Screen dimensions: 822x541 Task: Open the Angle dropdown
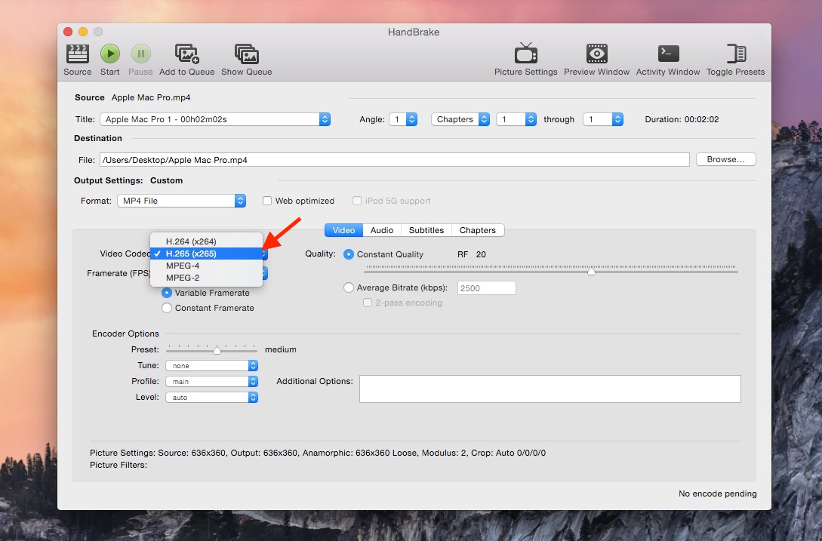(x=403, y=119)
